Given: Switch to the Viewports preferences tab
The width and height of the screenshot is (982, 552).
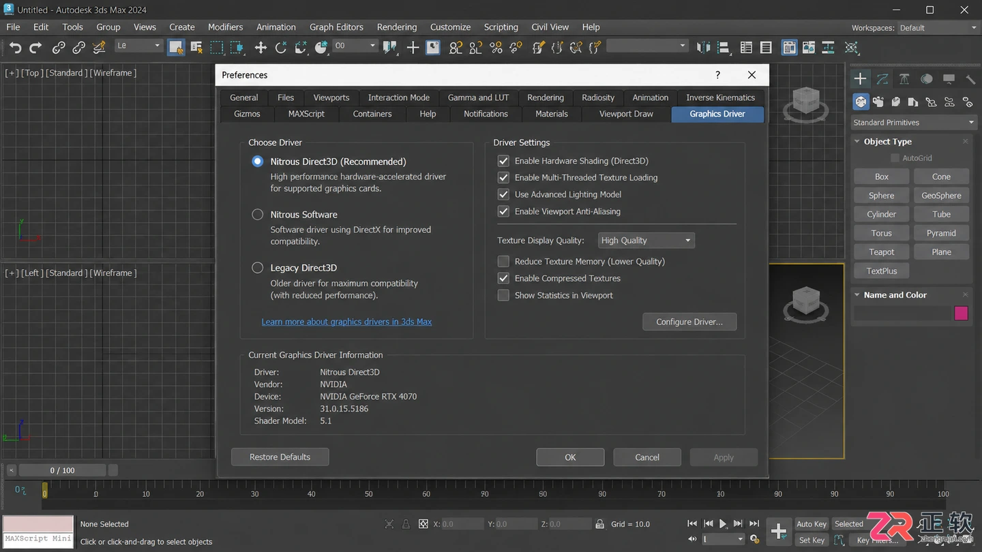Looking at the screenshot, I should coord(331,97).
